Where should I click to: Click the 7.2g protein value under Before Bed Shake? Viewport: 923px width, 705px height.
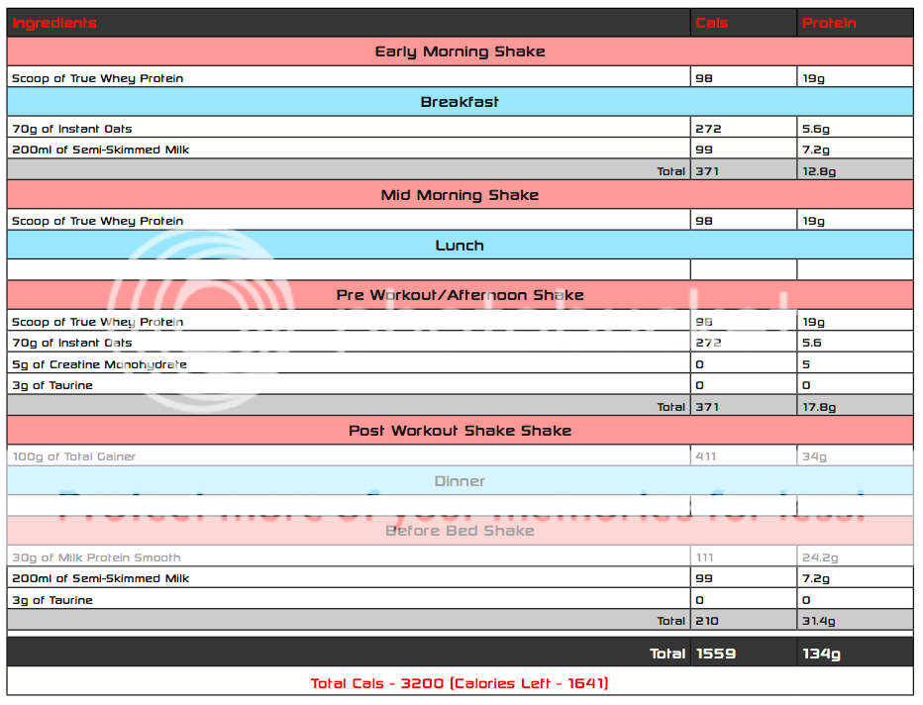(x=816, y=578)
